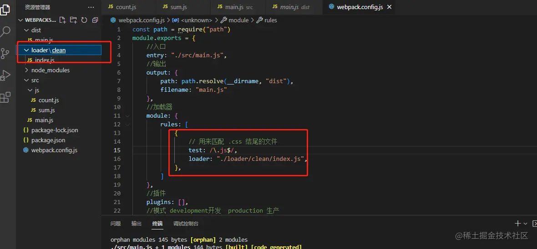Open the 调试控制台 (Debug Console) tab
This screenshot has height=249, width=537.
(186, 224)
